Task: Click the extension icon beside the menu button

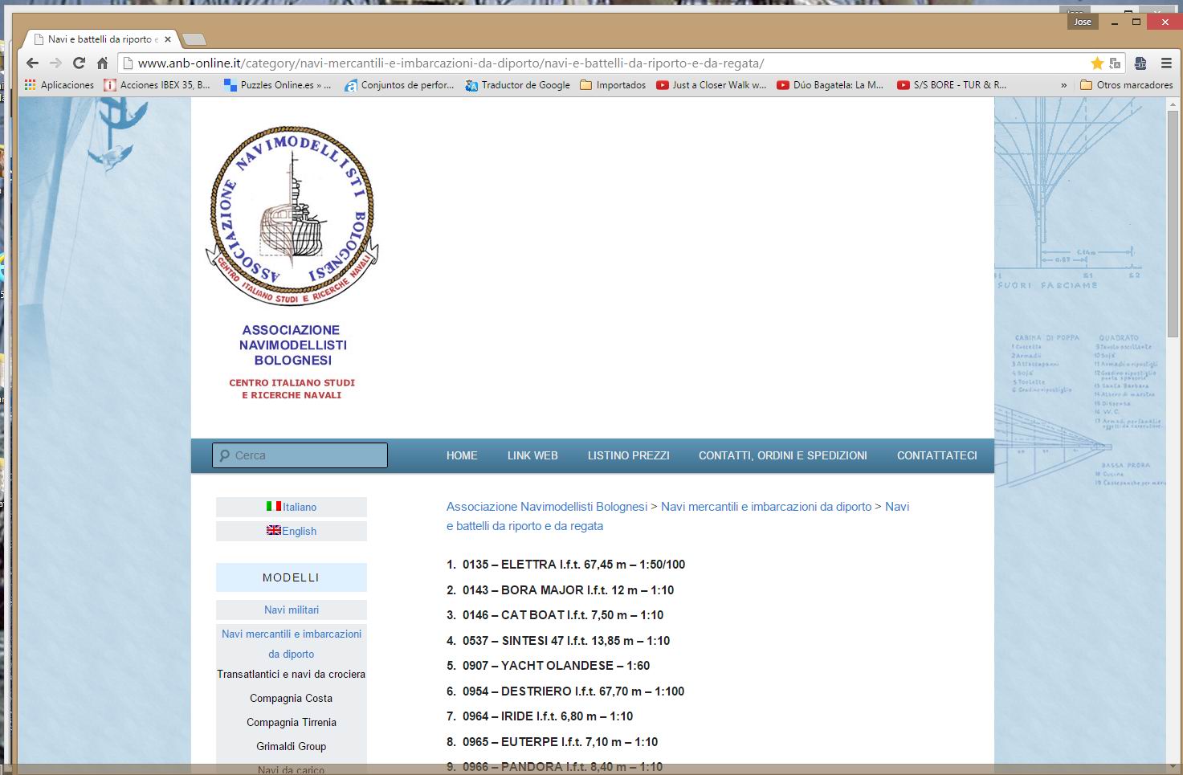Action: [x=1140, y=63]
